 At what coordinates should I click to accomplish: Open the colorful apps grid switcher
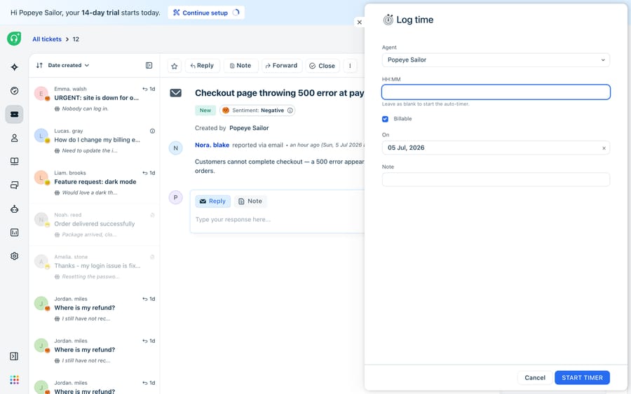point(15,380)
